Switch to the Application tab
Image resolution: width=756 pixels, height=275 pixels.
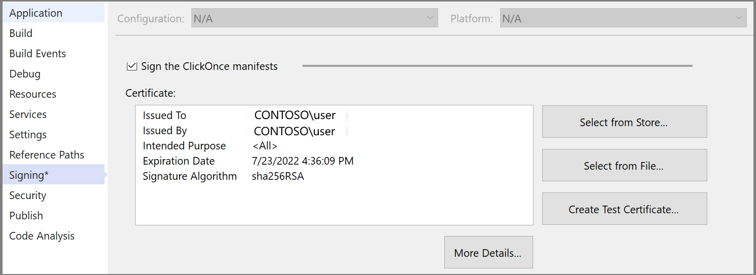36,13
